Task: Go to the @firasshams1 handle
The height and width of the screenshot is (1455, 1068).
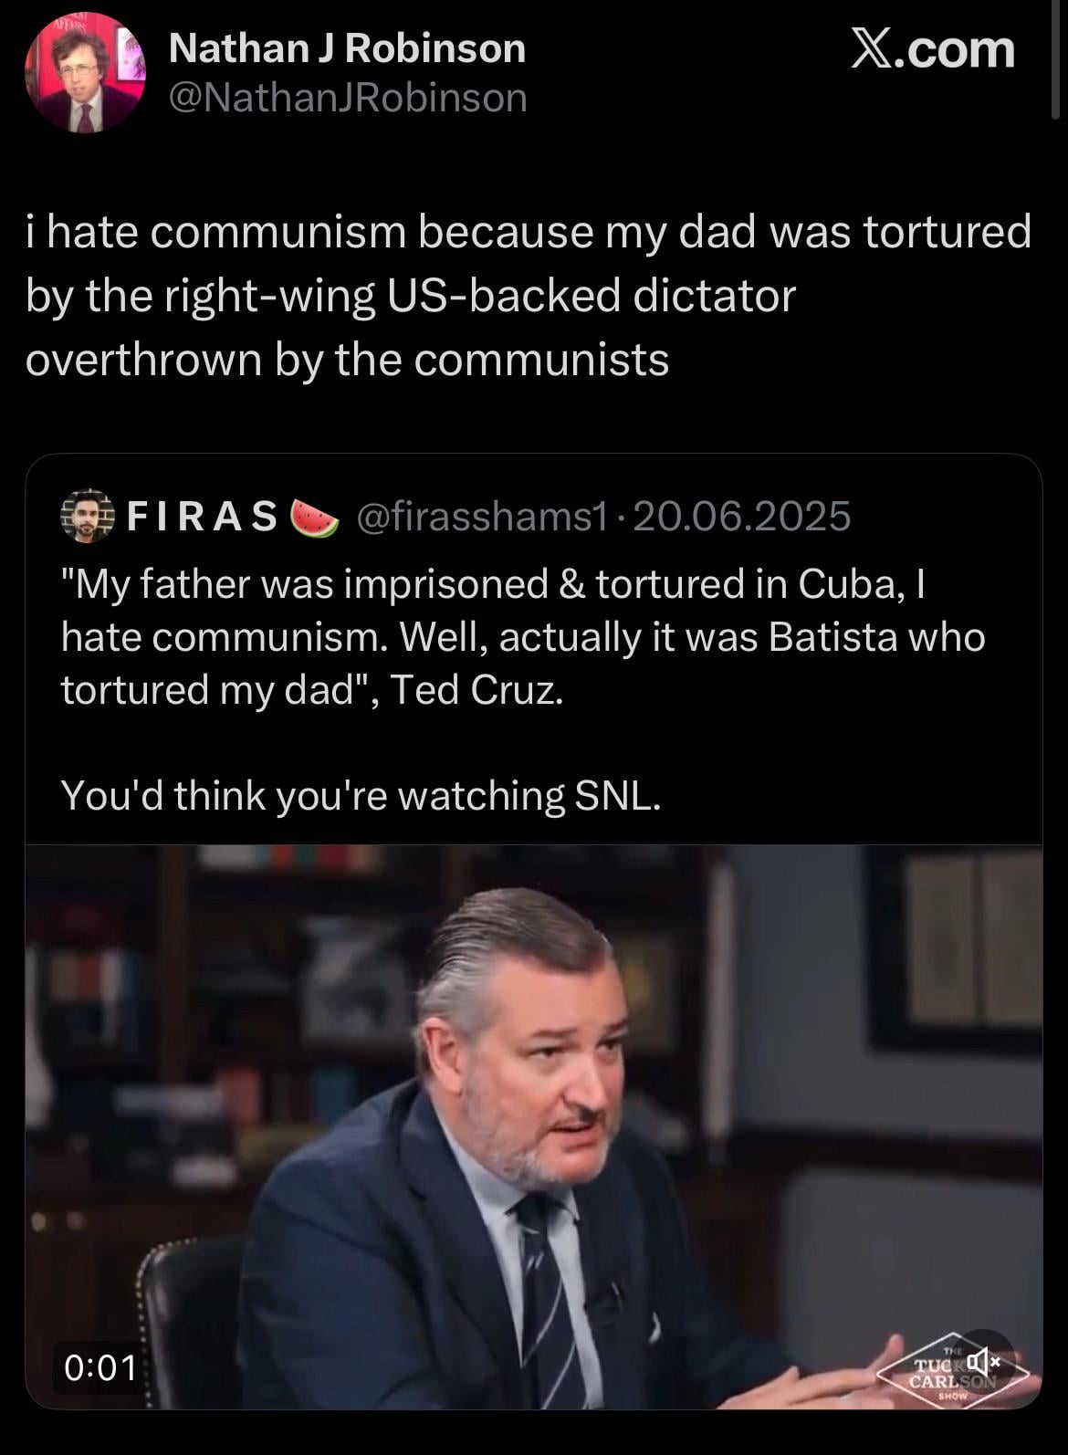Action: [x=480, y=517]
